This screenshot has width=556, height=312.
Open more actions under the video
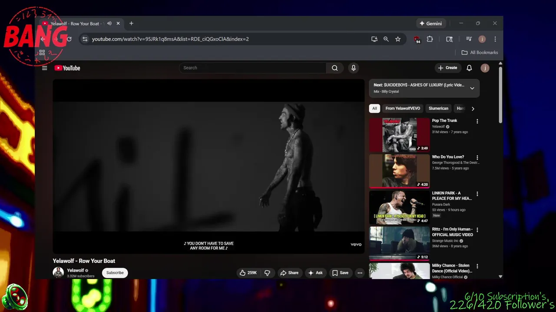click(360, 273)
